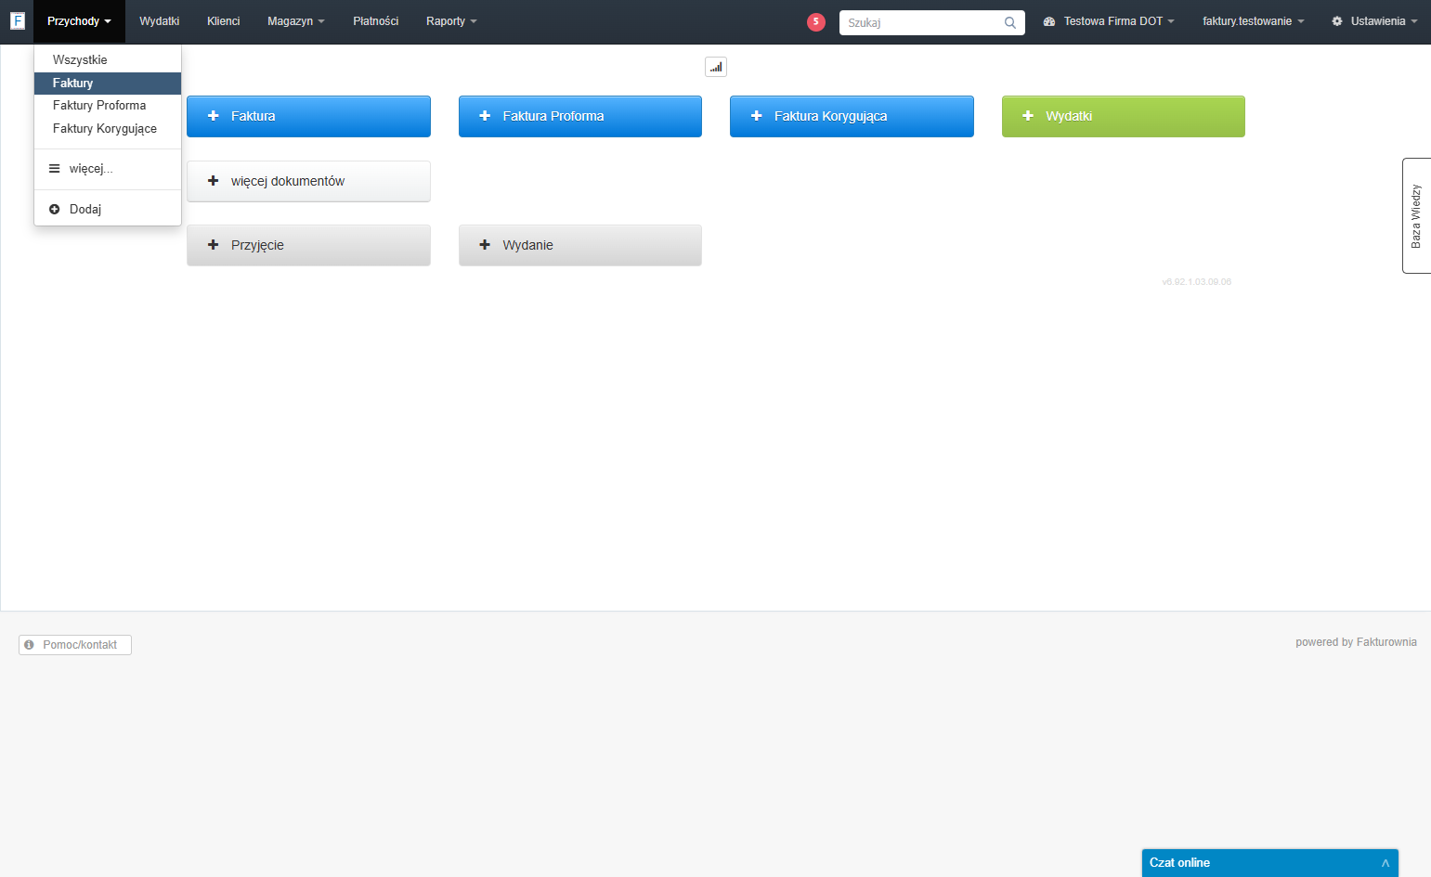Open the Baza Wiedzy side tab
Screen dimensions: 1431x877
1416,215
